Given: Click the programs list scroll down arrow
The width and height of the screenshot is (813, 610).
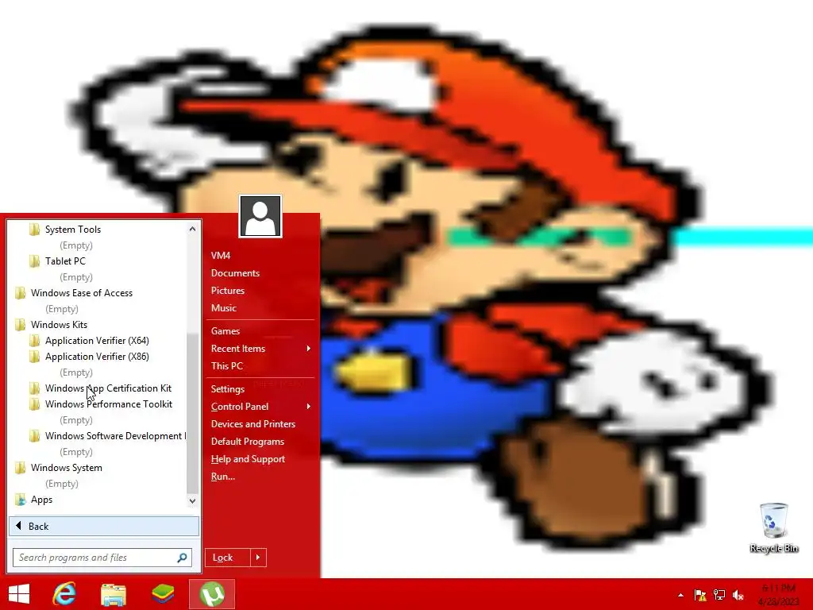Looking at the screenshot, I should pyautogui.click(x=192, y=500).
